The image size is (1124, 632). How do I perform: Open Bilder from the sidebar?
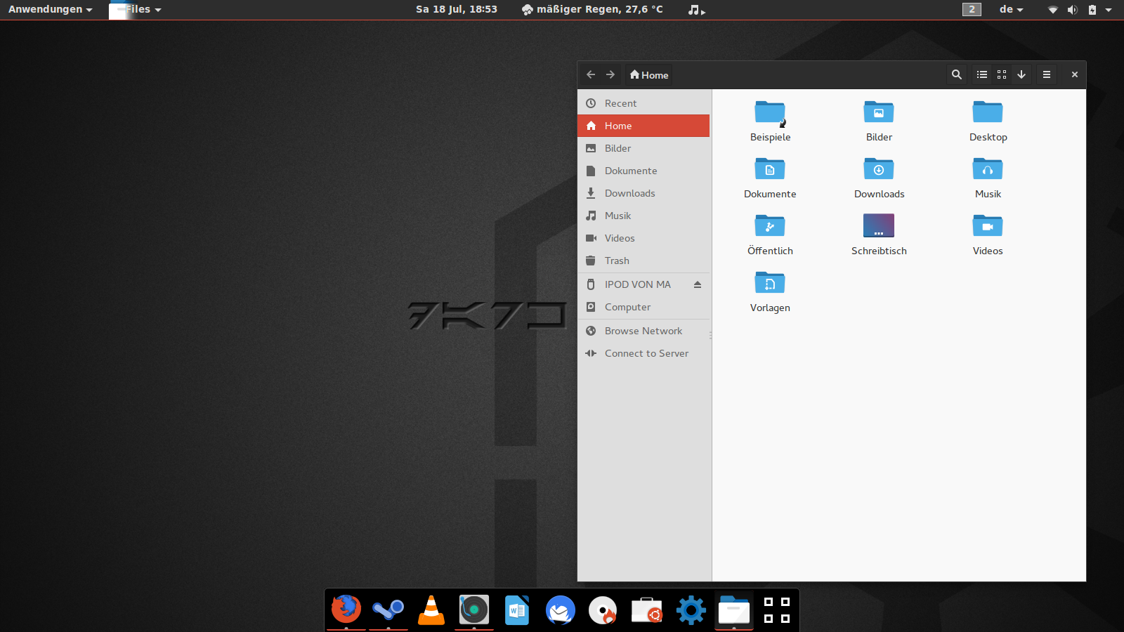[643, 148]
